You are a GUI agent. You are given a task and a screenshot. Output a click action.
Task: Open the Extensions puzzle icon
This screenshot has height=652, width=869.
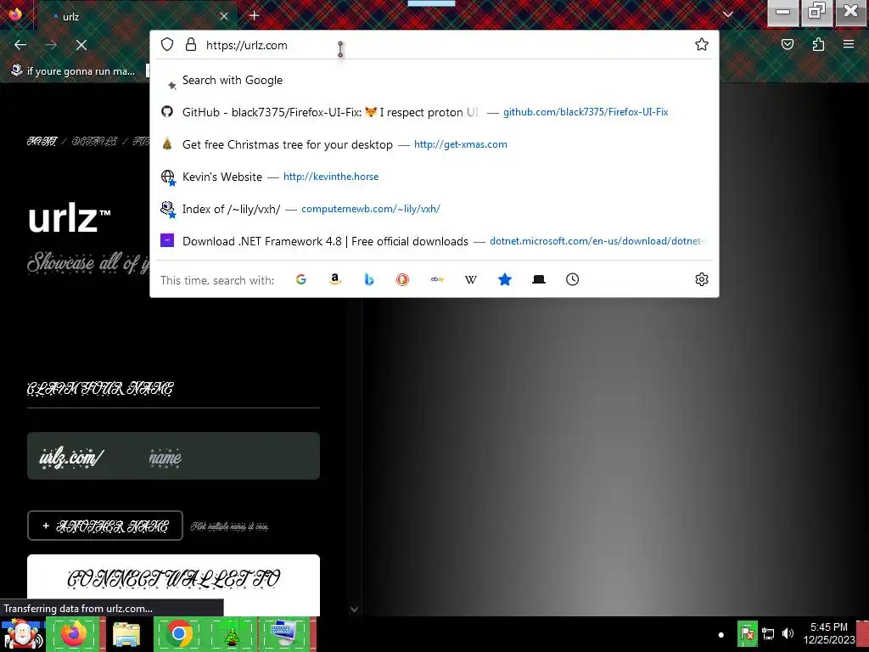(x=818, y=44)
